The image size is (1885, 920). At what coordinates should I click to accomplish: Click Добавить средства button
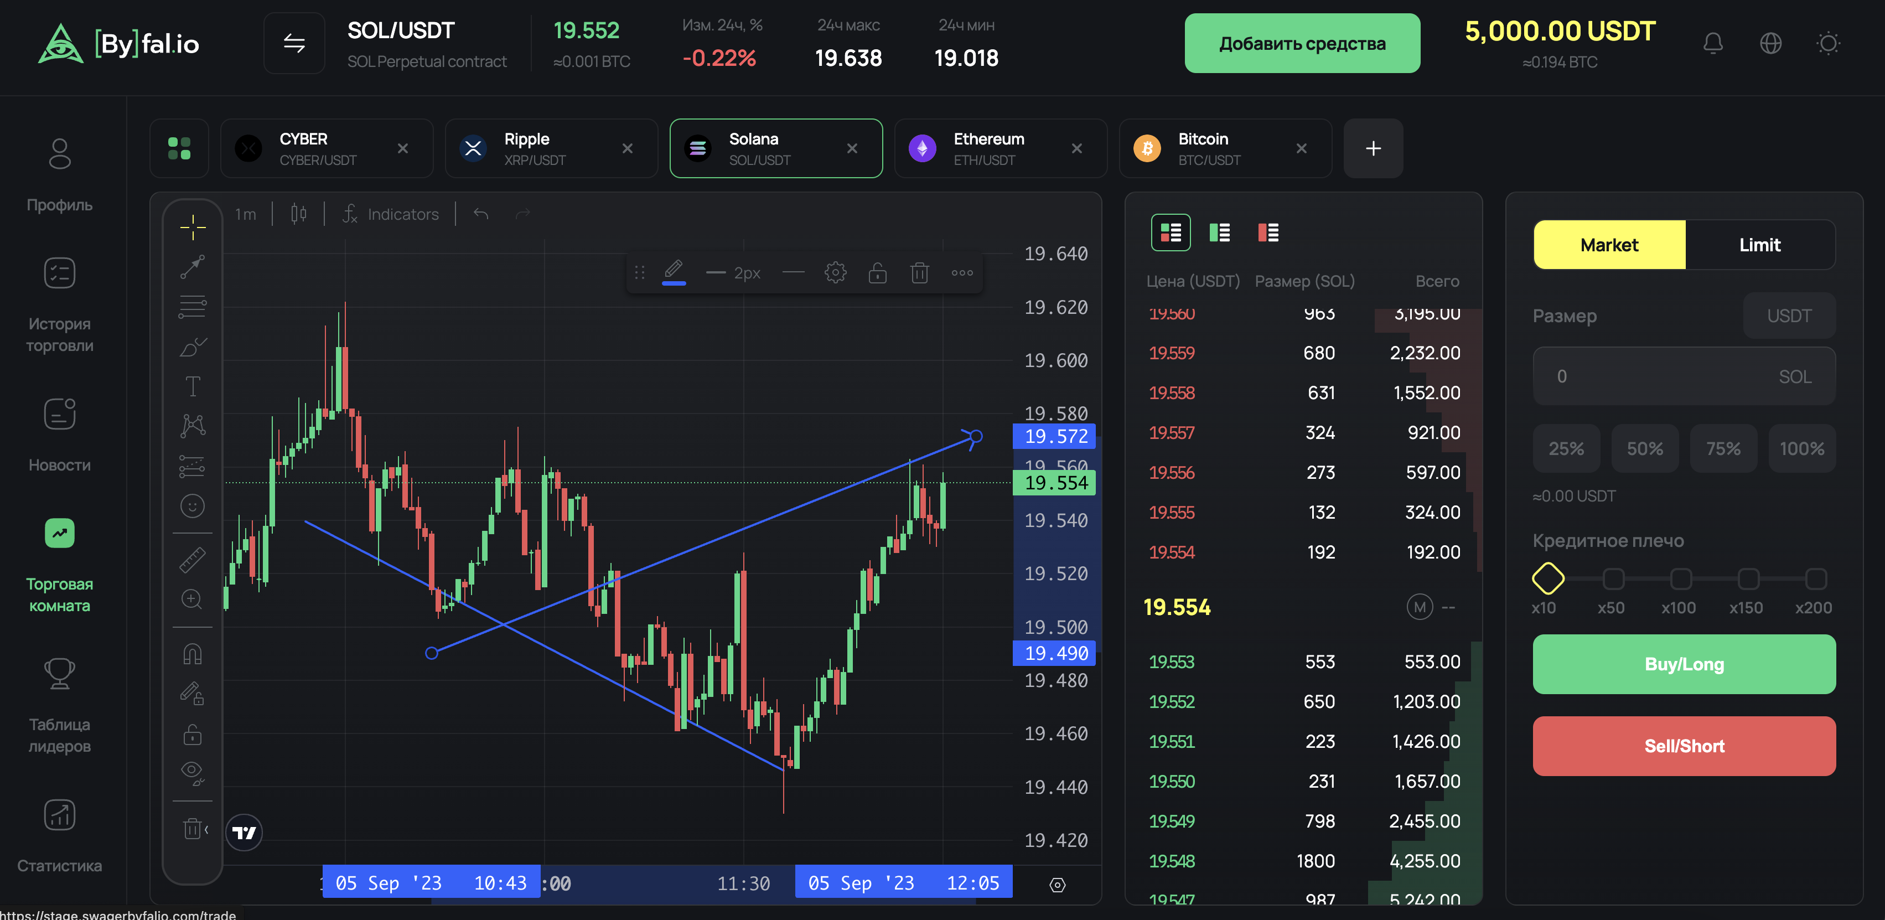1302,43
